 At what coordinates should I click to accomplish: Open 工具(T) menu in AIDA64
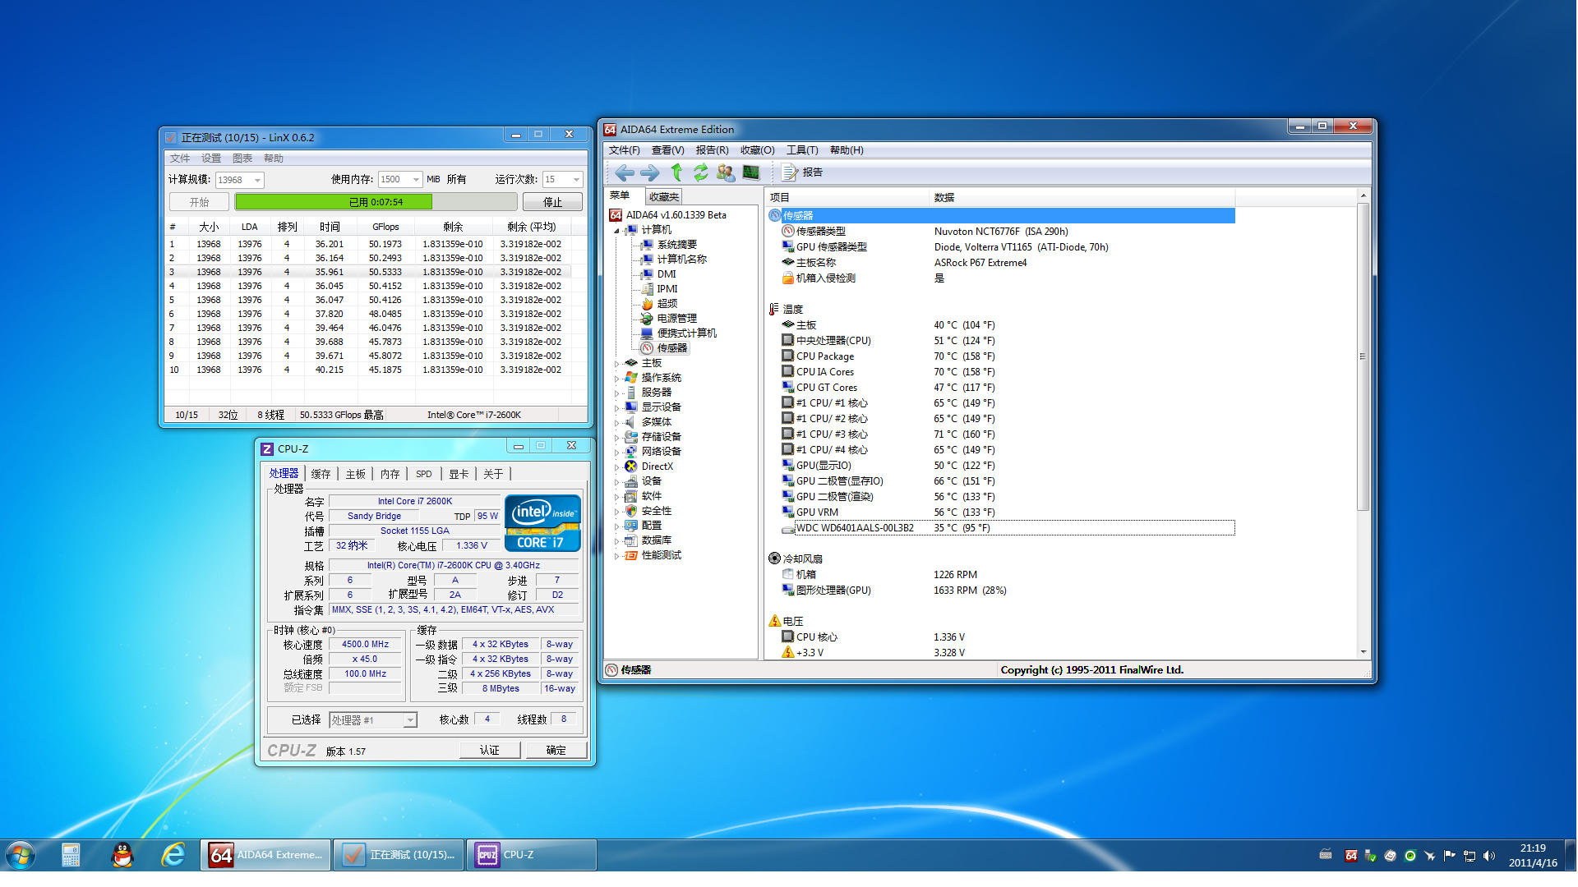pos(801,150)
